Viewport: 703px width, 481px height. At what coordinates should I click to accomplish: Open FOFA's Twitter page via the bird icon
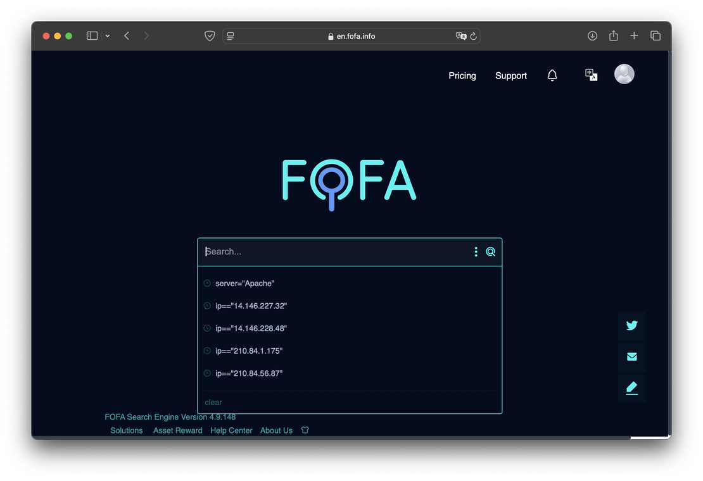[631, 325]
